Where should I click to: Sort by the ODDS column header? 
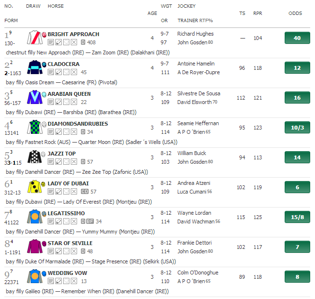coord(295,13)
